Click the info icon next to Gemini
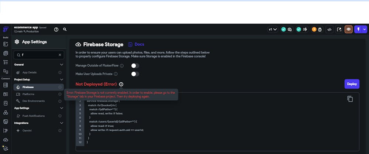 pyautogui.click(x=60, y=130)
